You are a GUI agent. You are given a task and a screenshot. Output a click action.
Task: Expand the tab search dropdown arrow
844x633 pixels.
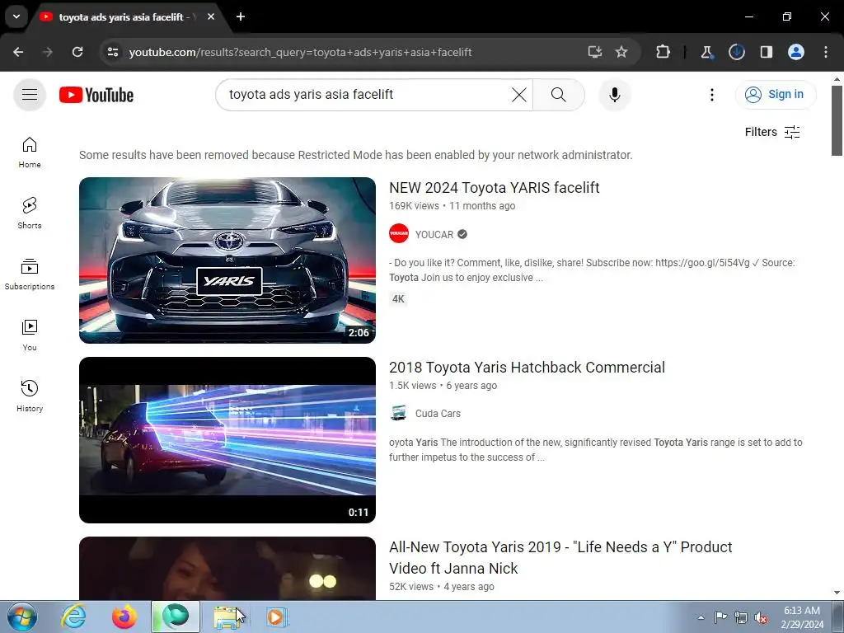16,16
